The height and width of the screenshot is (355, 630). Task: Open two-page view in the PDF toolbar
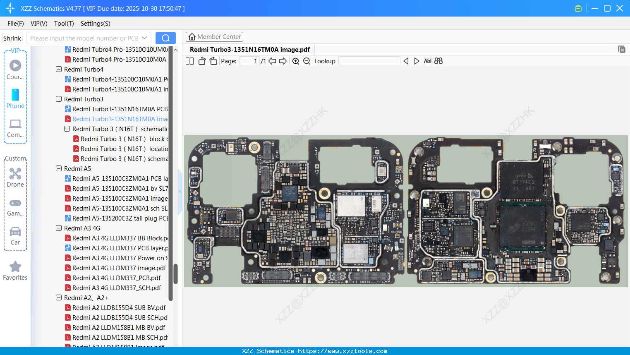point(189,61)
